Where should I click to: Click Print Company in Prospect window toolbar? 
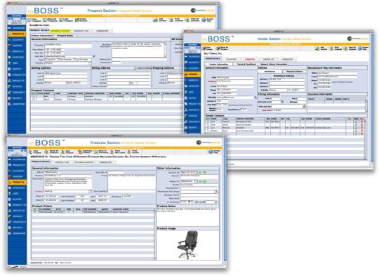[x=176, y=20]
